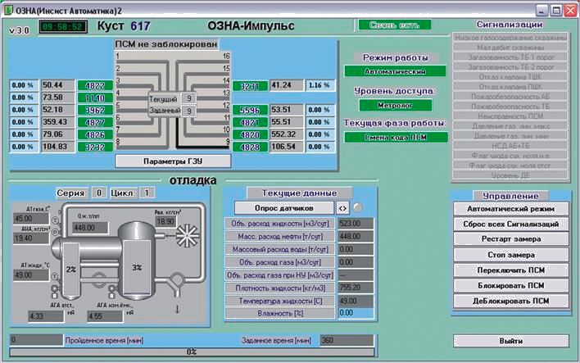This screenshot has width=580, height=363.
Task: Click the down arrow outlet in the diagram
Action: (179, 310)
